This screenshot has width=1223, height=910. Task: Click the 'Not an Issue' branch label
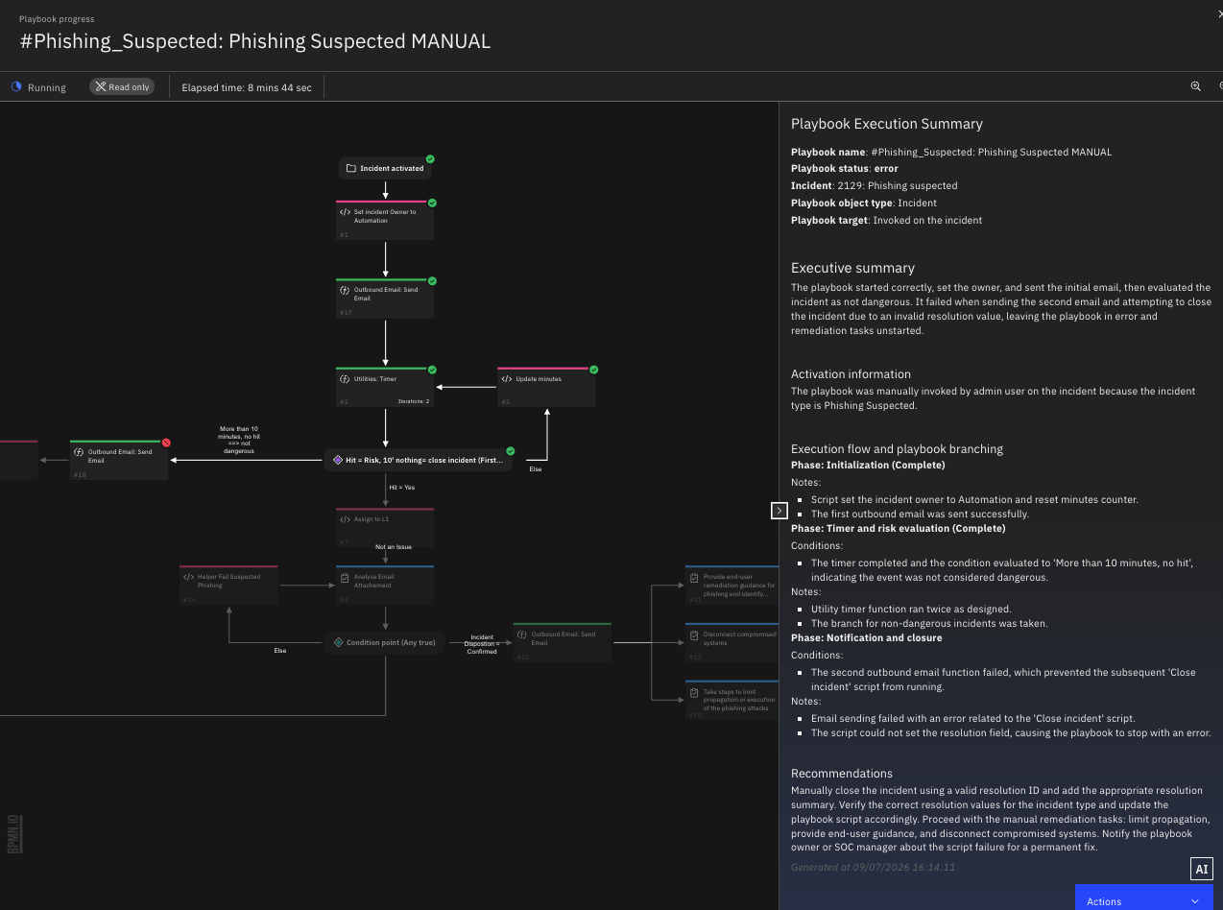[394, 546]
